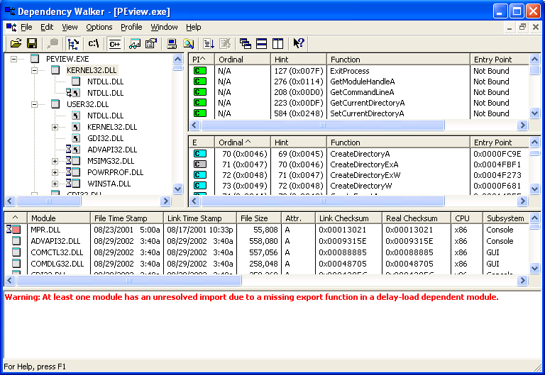Open the Profile menu

pyautogui.click(x=131, y=27)
